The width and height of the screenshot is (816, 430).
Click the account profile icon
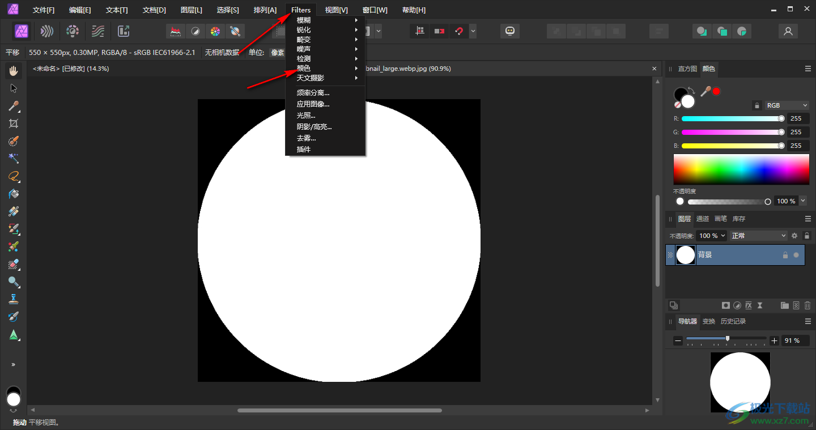pos(788,31)
